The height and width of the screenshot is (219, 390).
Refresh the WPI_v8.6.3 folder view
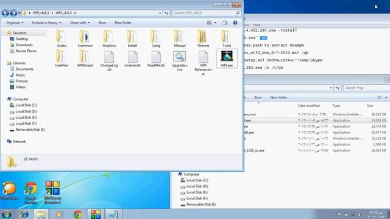point(166,13)
